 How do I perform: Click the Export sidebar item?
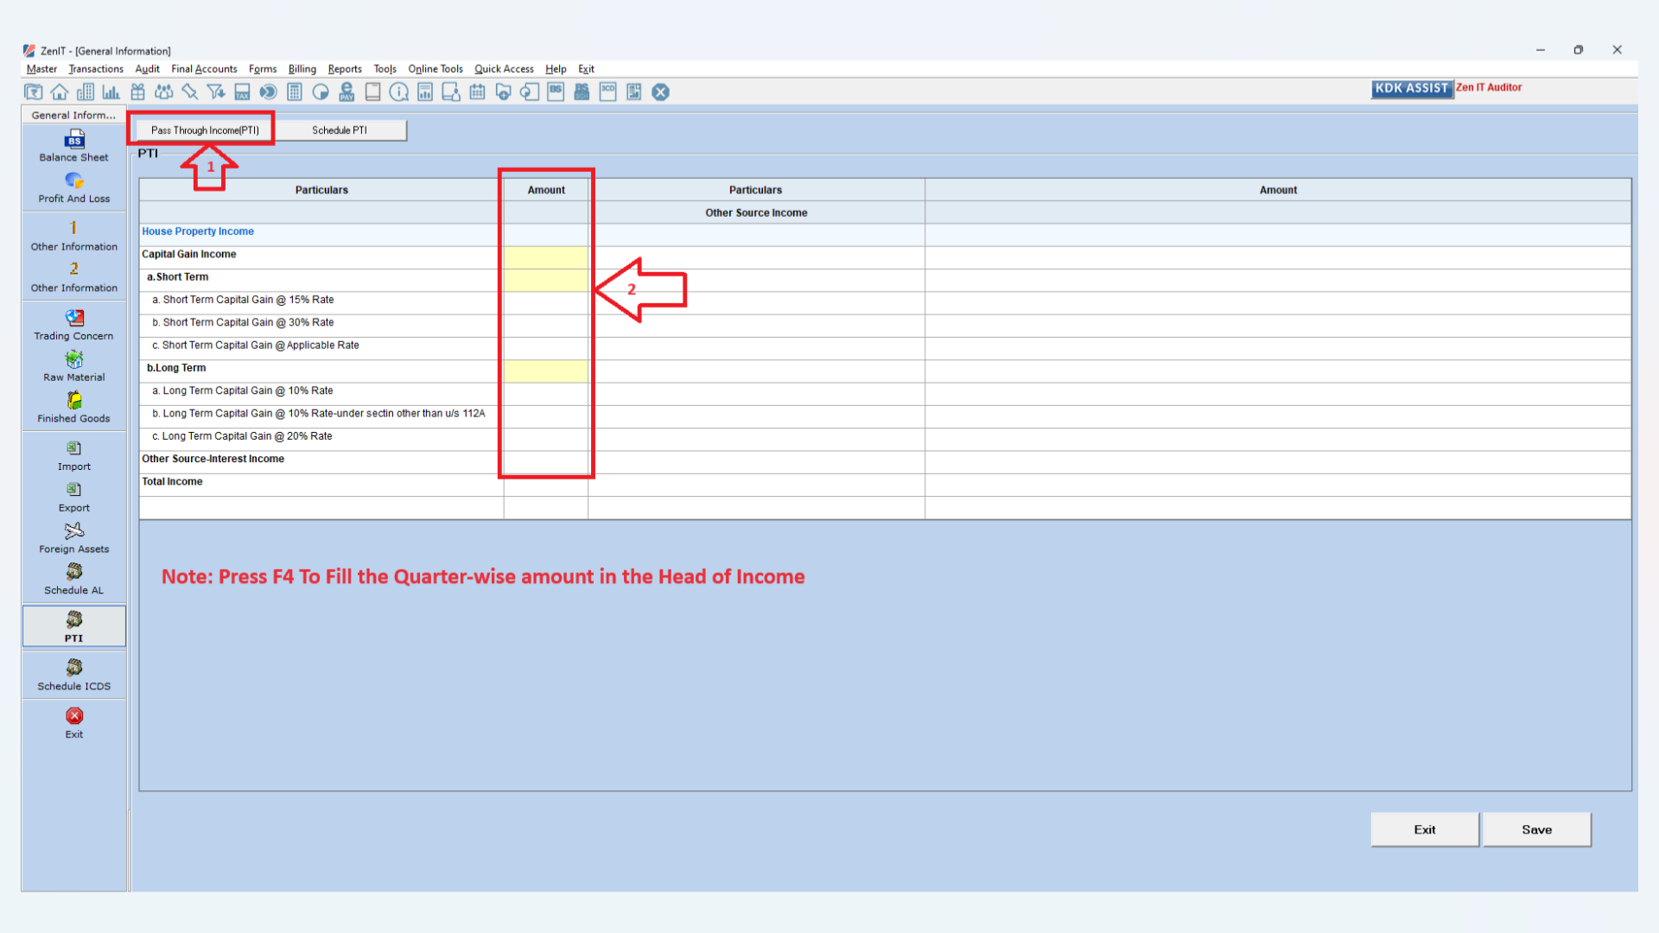coord(74,498)
